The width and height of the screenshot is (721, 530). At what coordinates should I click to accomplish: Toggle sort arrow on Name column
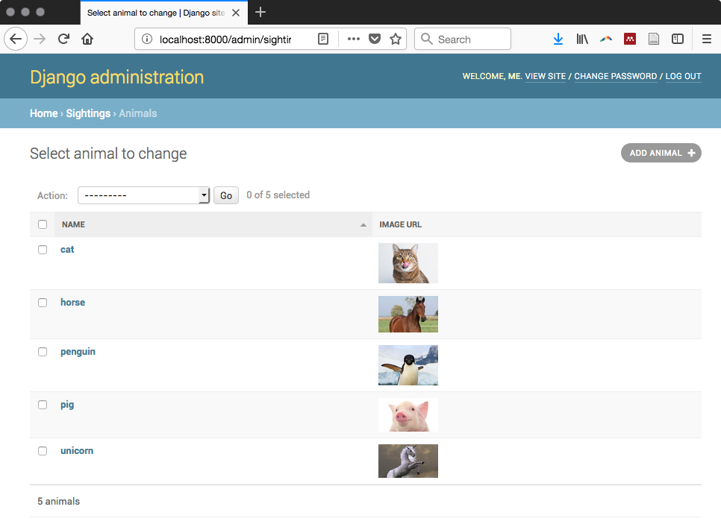[x=363, y=225]
